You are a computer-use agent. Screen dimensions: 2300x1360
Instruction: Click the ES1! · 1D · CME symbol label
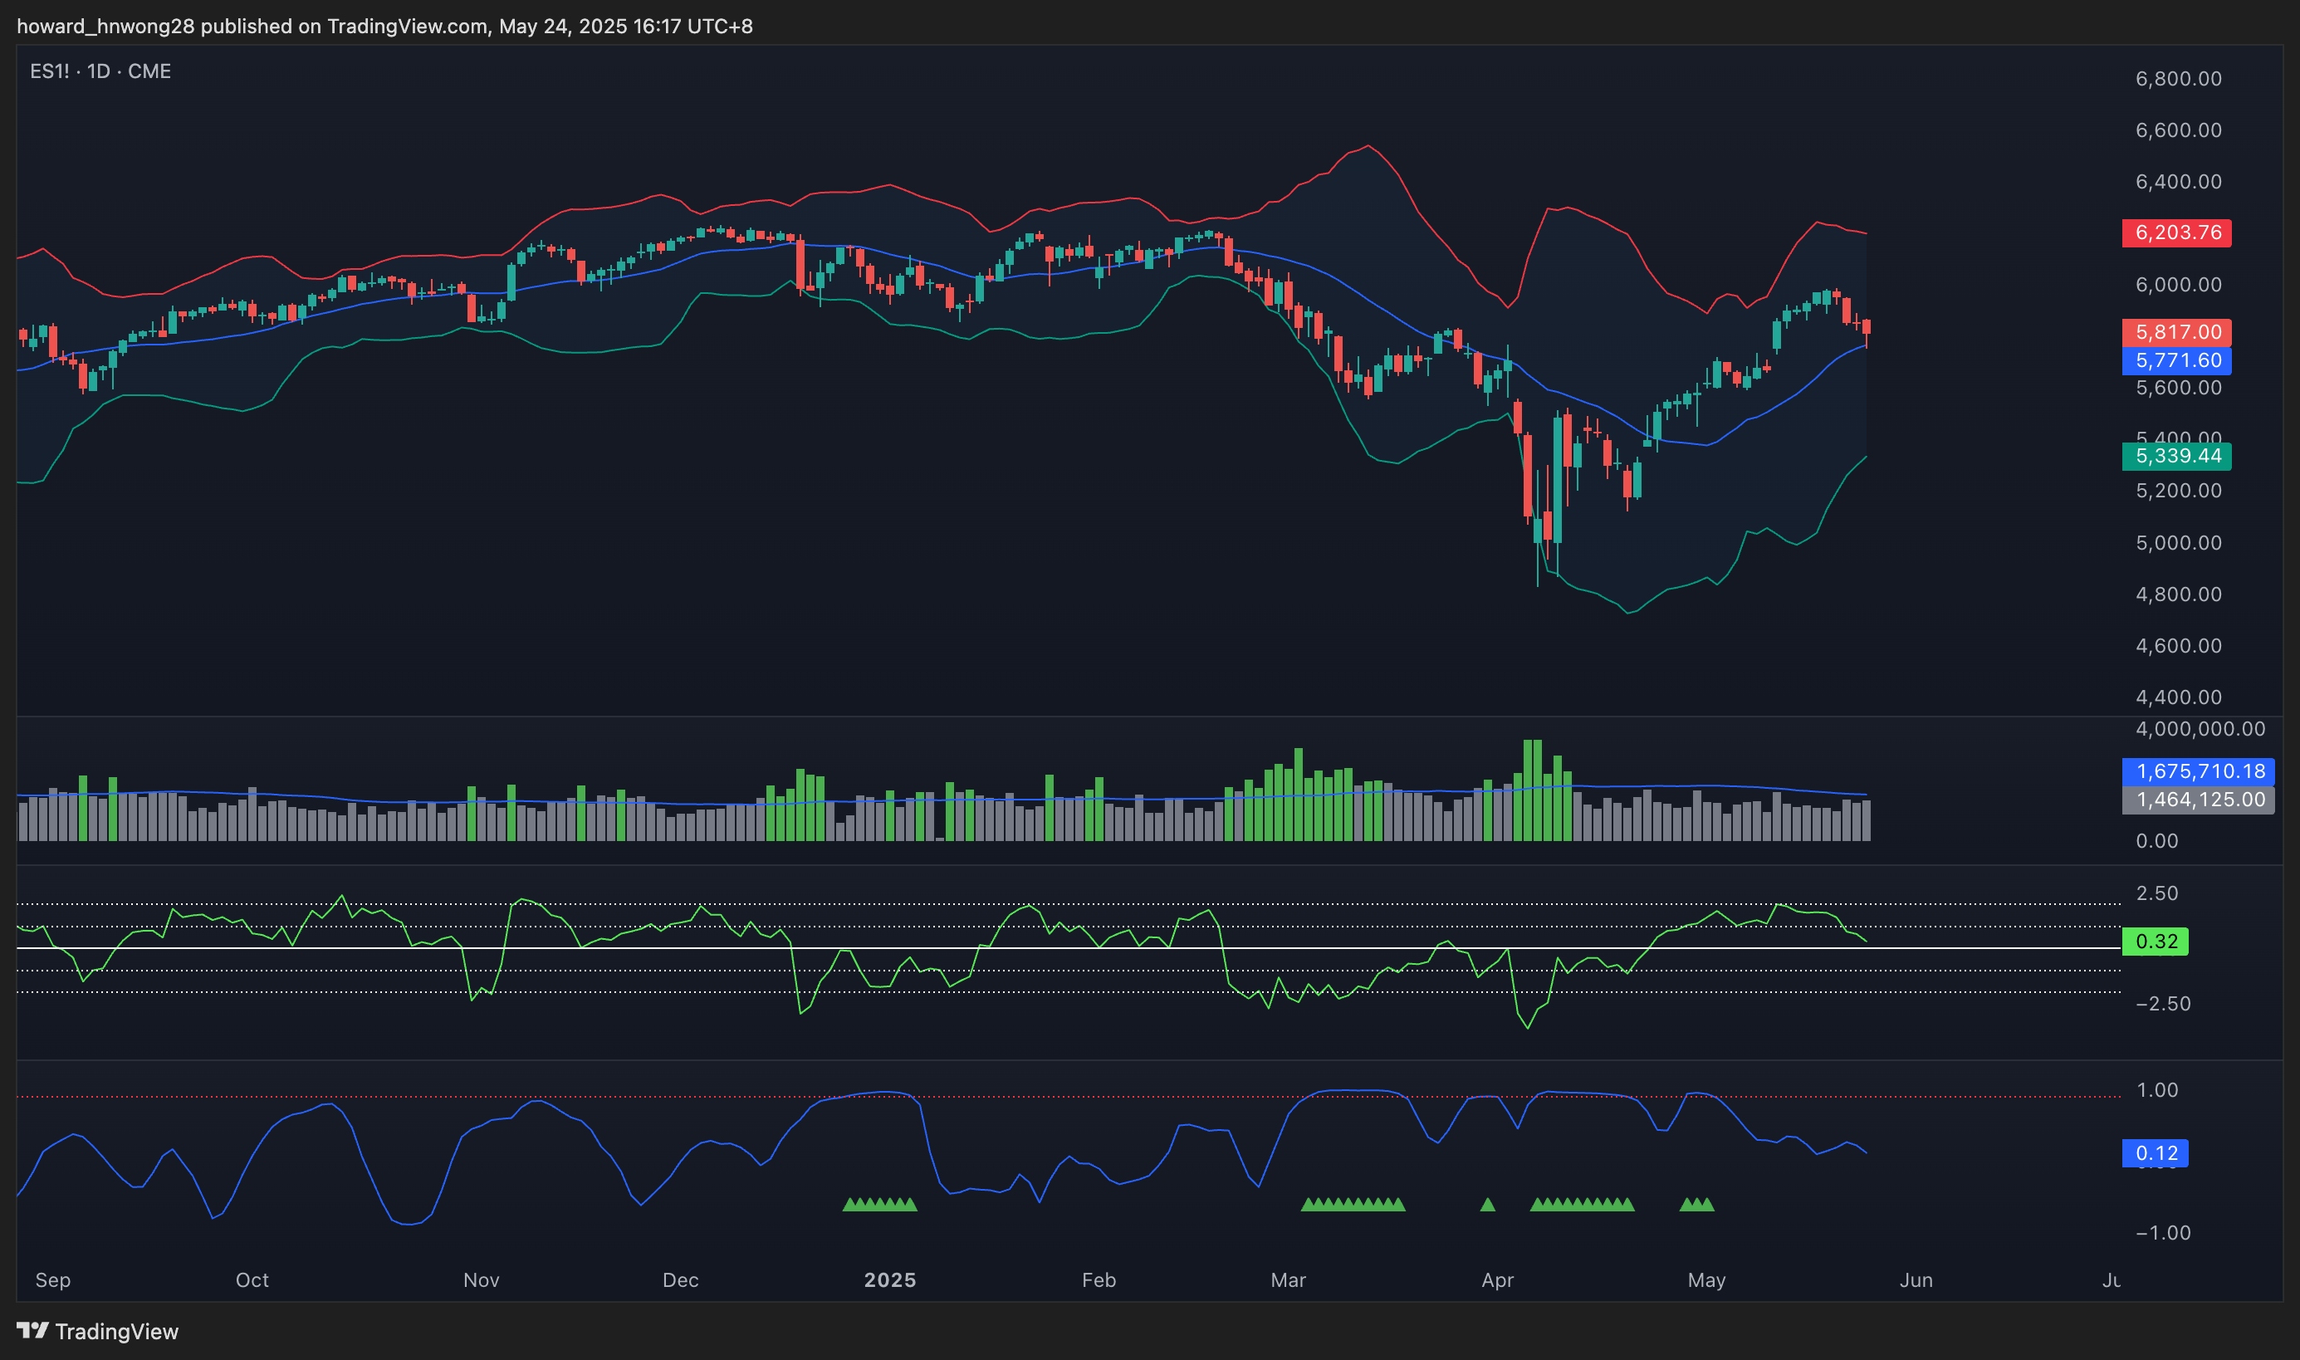tap(100, 71)
